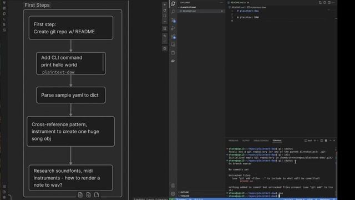The height and width of the screenshot is (200, 355).
Task: Click the reset zoom canvas control
Action: pos(165,11)
